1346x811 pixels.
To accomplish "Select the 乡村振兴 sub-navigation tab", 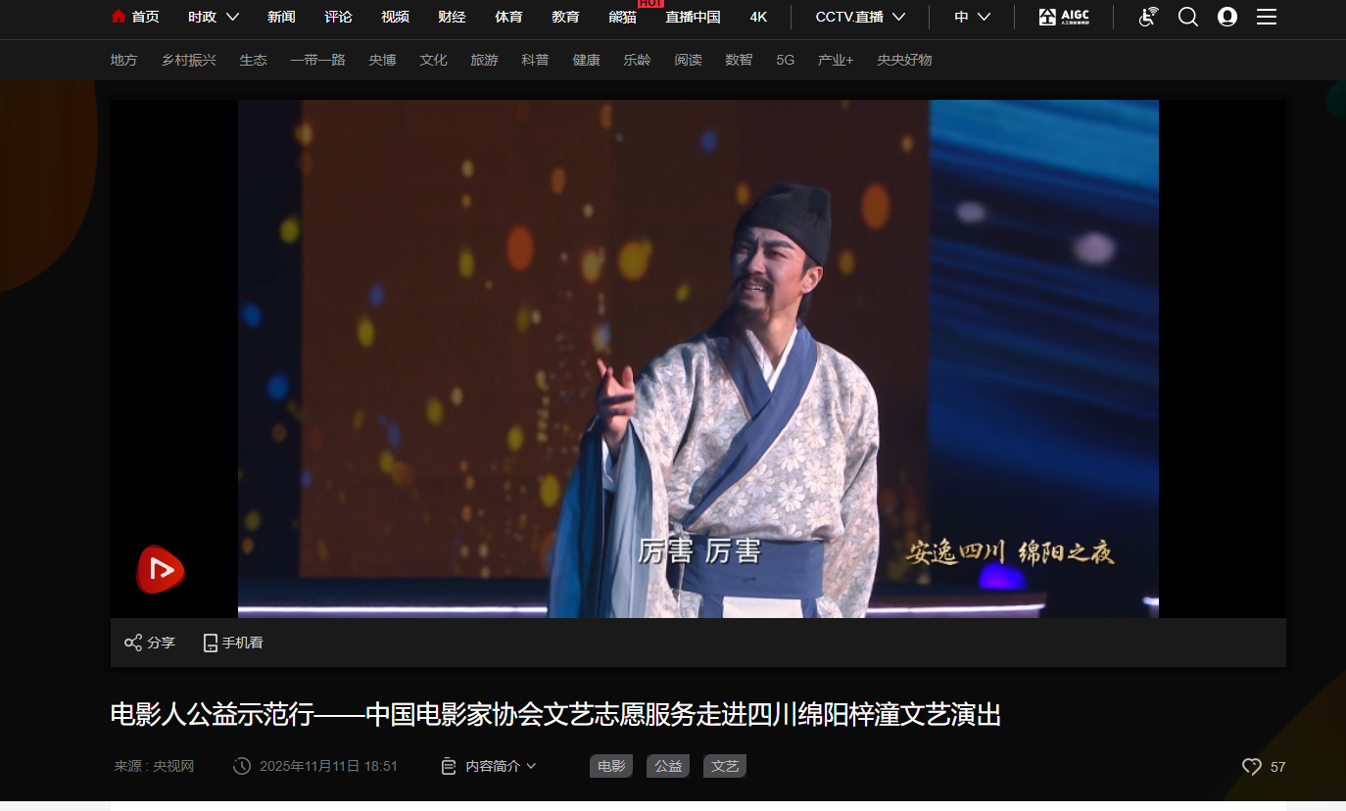I will [189, 60].
